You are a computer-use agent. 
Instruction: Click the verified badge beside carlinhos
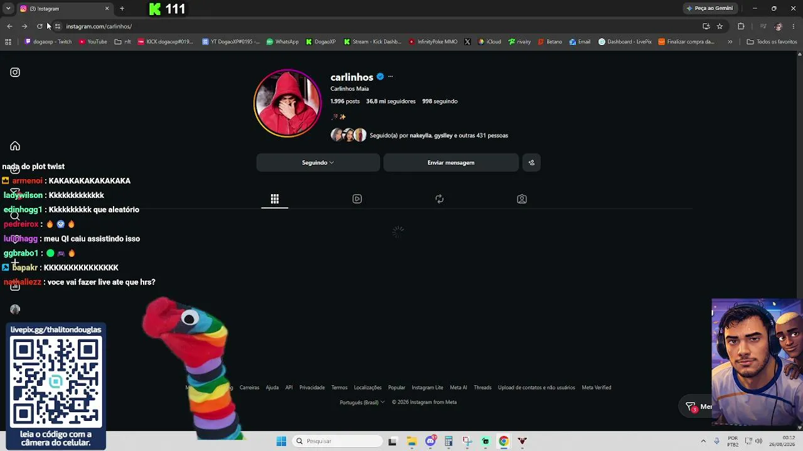(x=380, y=77)
